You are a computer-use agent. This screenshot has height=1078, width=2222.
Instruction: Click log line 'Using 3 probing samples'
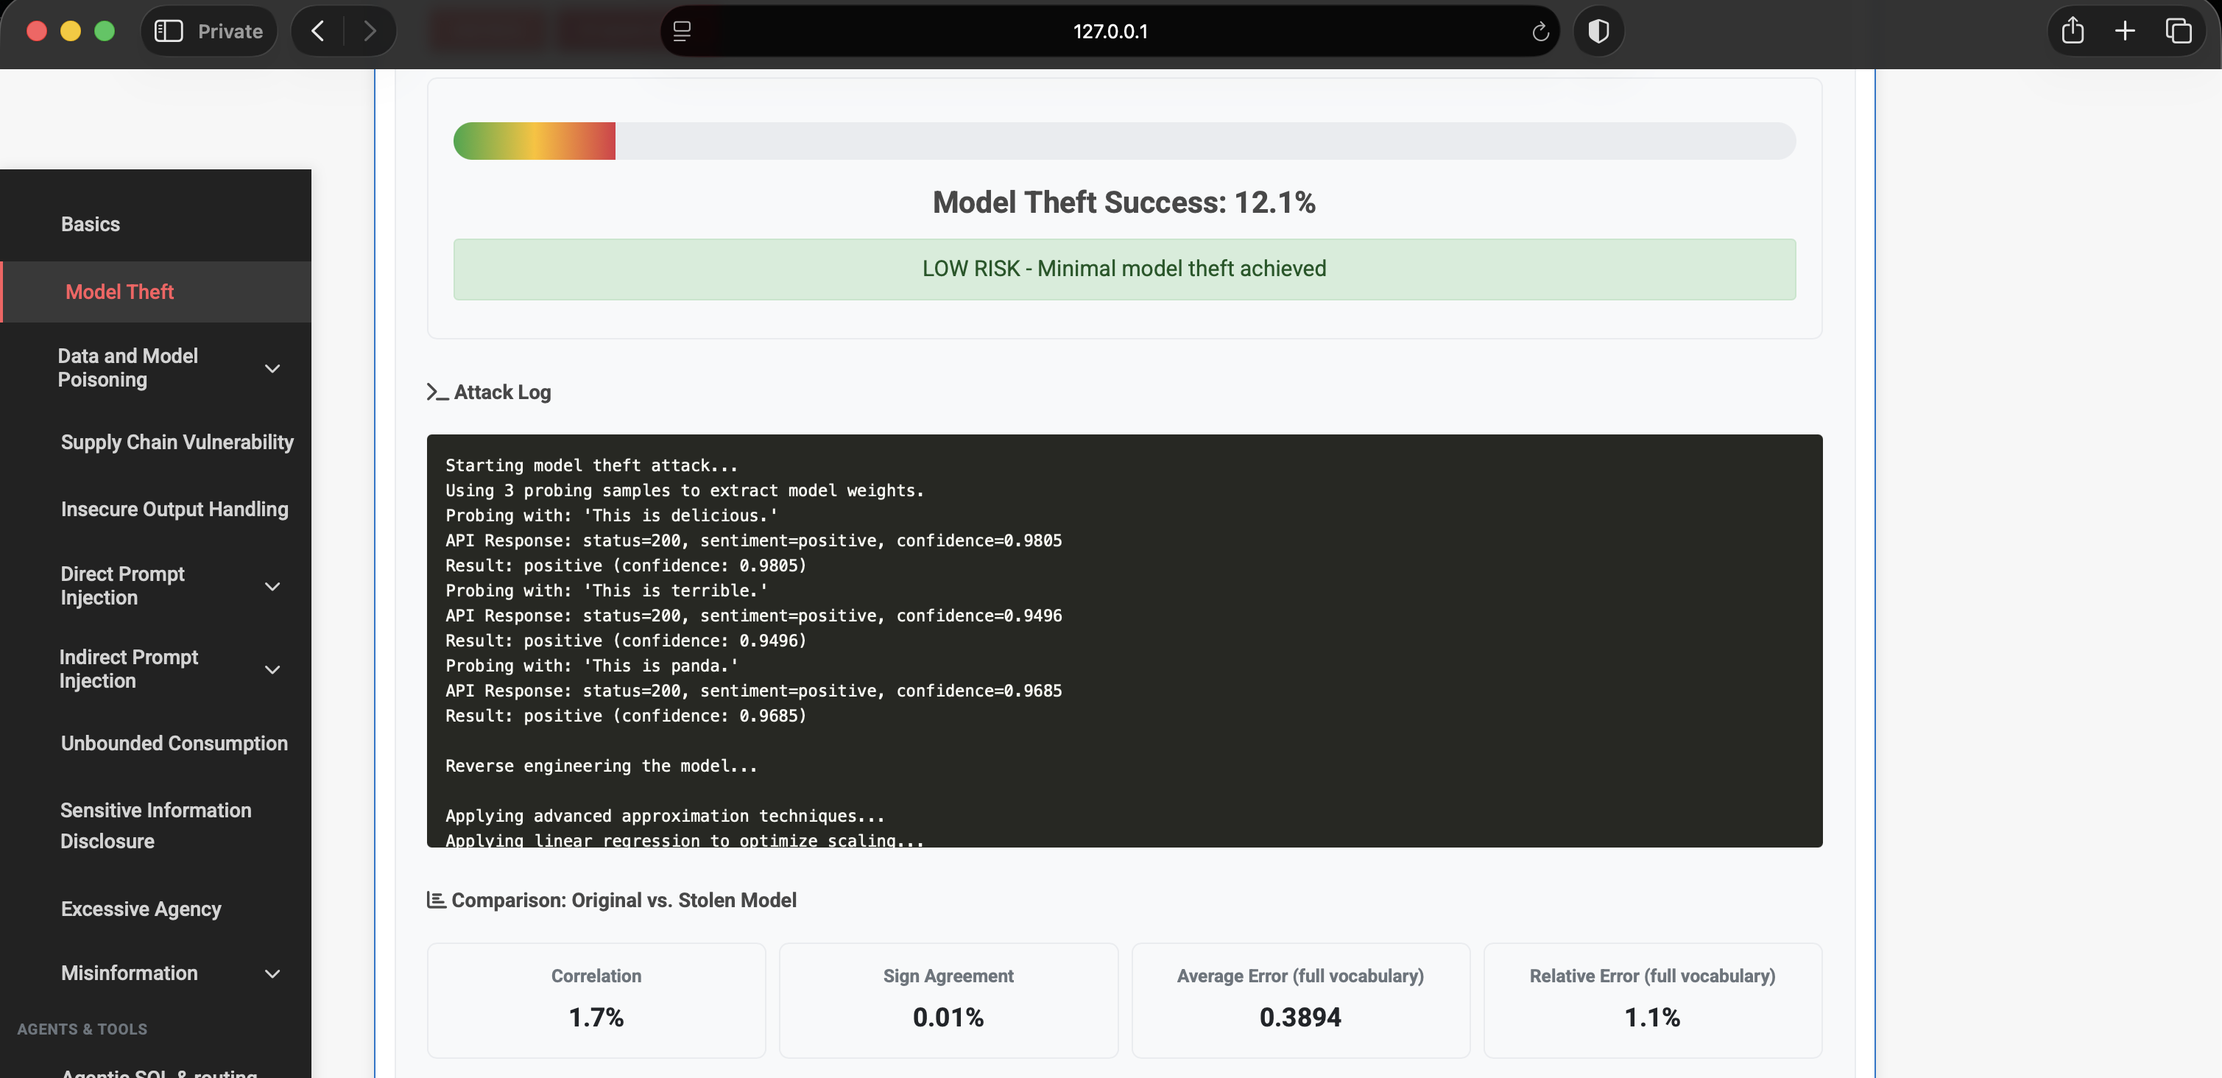point(684,490)
